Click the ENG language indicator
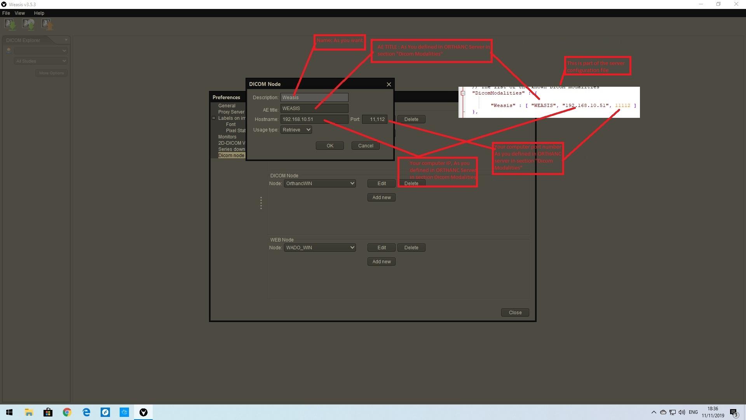 pos(693,412)
